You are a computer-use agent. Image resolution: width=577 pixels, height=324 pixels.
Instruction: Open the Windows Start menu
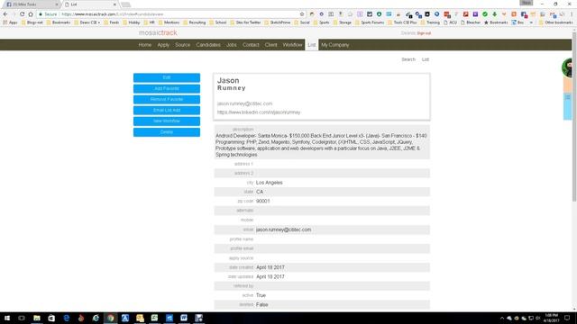coord(7,318)
